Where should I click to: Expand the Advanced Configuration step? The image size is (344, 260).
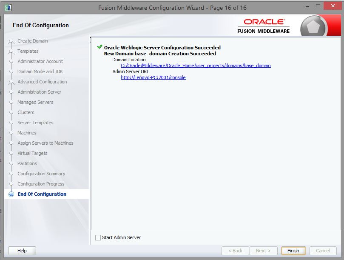click(42, 82)
